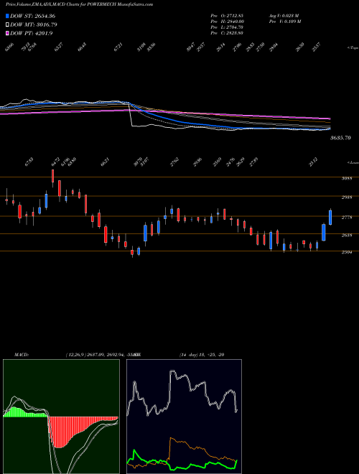Screen dimensions: 359x474
Task: Click the 'Pre V: 0.109 M' volume text
Action: tap(285, 22)
